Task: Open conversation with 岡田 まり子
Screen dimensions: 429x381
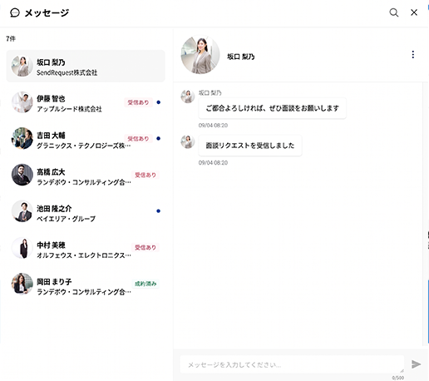Action: 86,285
